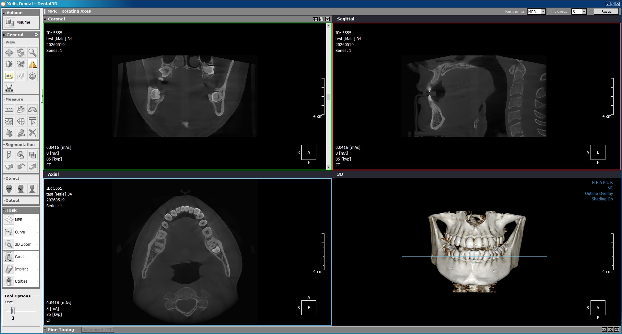Click the Segmentation restore label arrow icon
Image resolution: width=622 pixels, height=334 pixels.
point(9,167)
